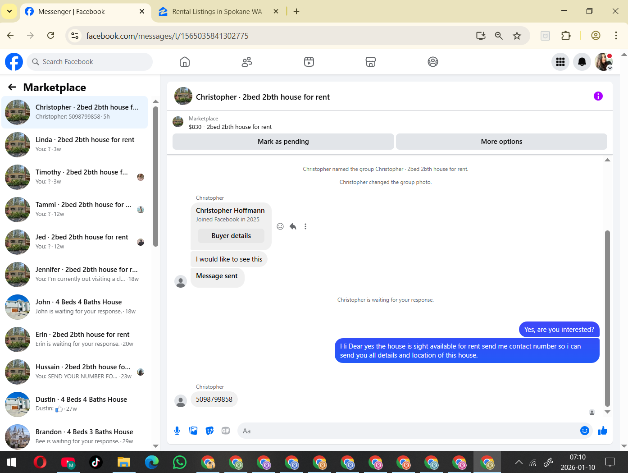Screen dimensions: 628x473
Task: Open the Reels video icon
Action: [x=309, y=62]
